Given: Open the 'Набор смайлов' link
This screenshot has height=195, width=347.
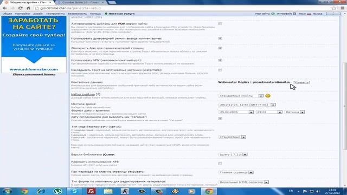Looking at the screenshot, I should click(83, 94).
